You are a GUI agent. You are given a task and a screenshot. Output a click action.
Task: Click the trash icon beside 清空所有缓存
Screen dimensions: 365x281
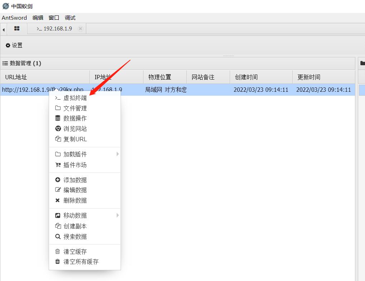[x=58, y=261]
